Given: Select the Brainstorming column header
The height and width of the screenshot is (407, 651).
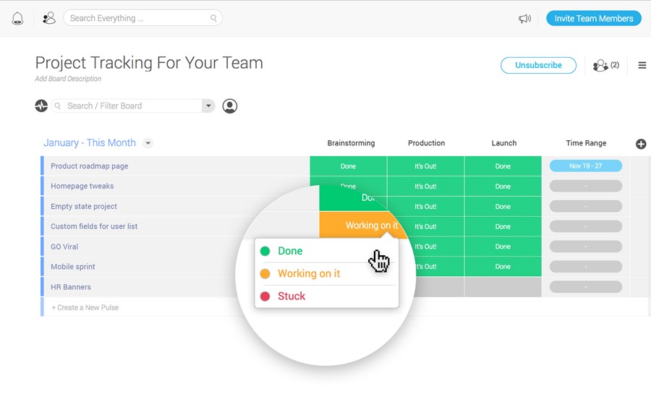Looking at the screenshot, I should pyautogui.click(x=351, y=143).
